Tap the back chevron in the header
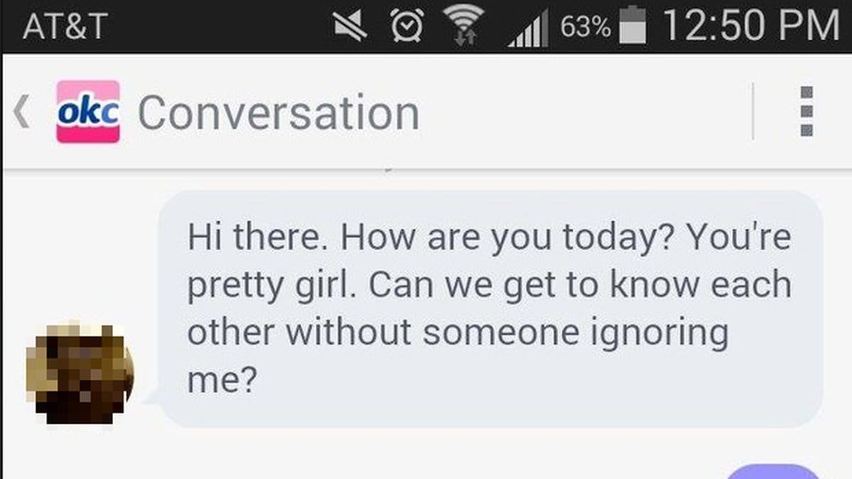 point(21,111)
